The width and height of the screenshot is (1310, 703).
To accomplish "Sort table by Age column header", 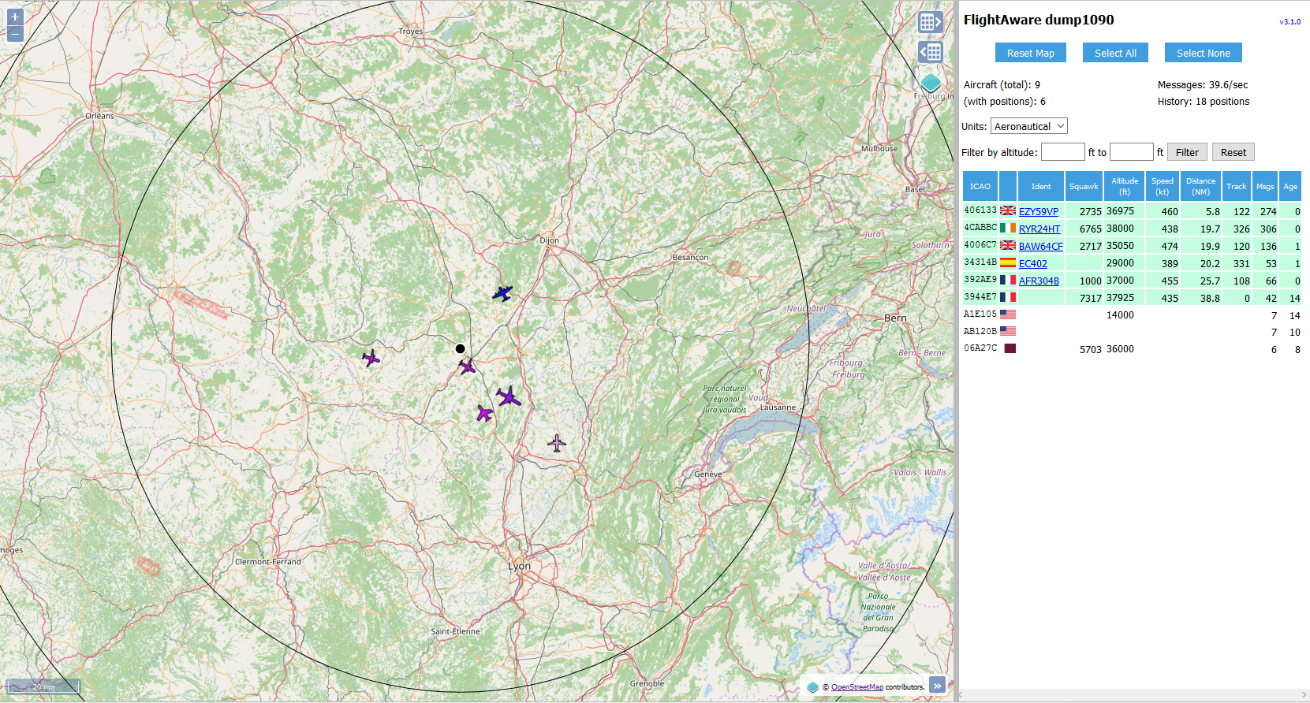I will (1290, 186).
